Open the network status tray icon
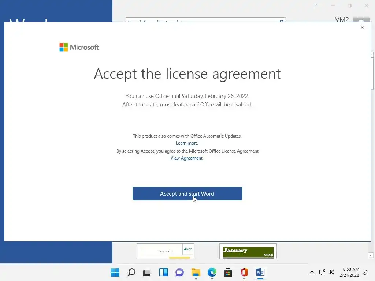375x281 pixels. click(322, 272)
